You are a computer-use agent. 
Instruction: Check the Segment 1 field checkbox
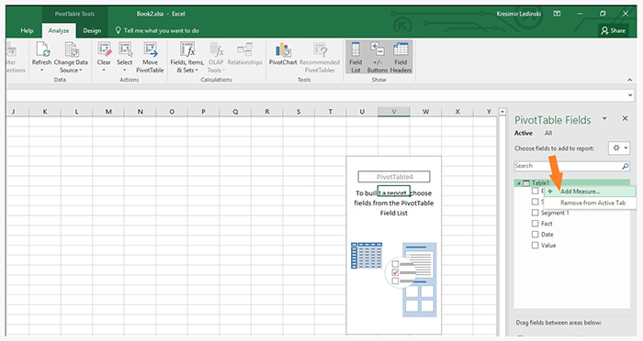click(535, 213)
